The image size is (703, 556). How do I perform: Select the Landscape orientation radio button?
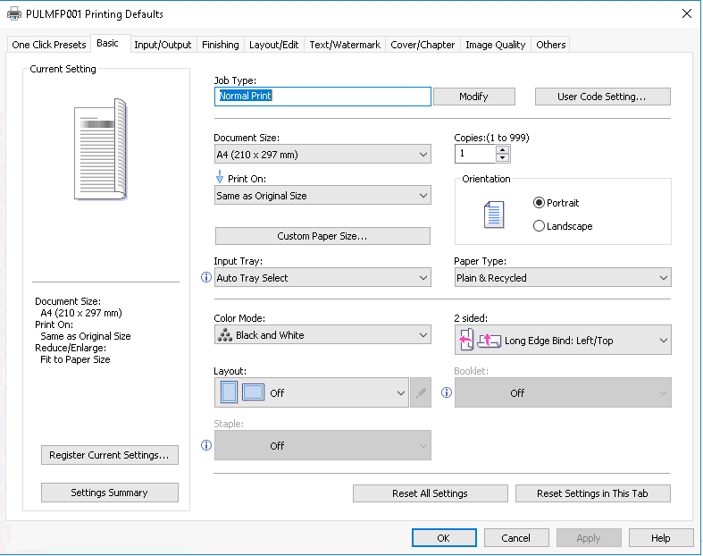(539, 226)
